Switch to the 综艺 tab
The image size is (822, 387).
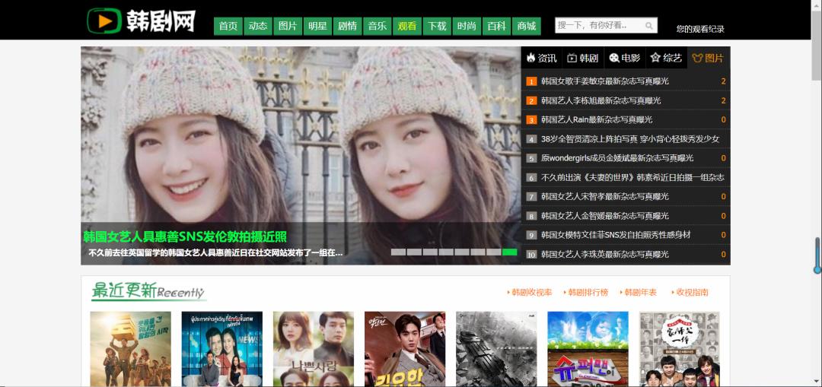pyautogui.click(x=666, y=58)
